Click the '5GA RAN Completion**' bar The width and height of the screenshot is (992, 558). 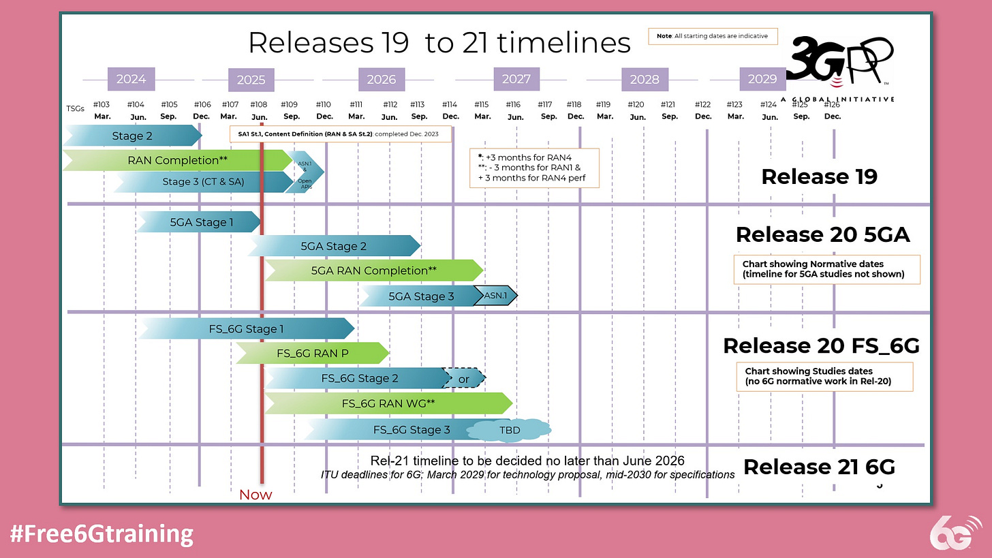pyautogui.click(x=373, y=270)
